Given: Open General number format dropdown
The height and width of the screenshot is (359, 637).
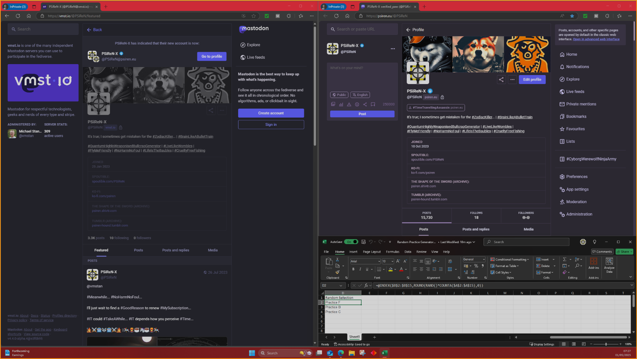Looking at the screenshot, I should coord(484,259).
